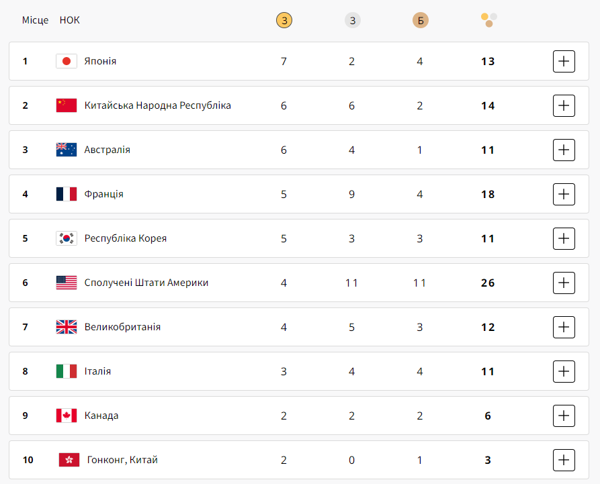Expand Китайська Народна Республіка row
600x484 pixels.
[x=564, y=105]
